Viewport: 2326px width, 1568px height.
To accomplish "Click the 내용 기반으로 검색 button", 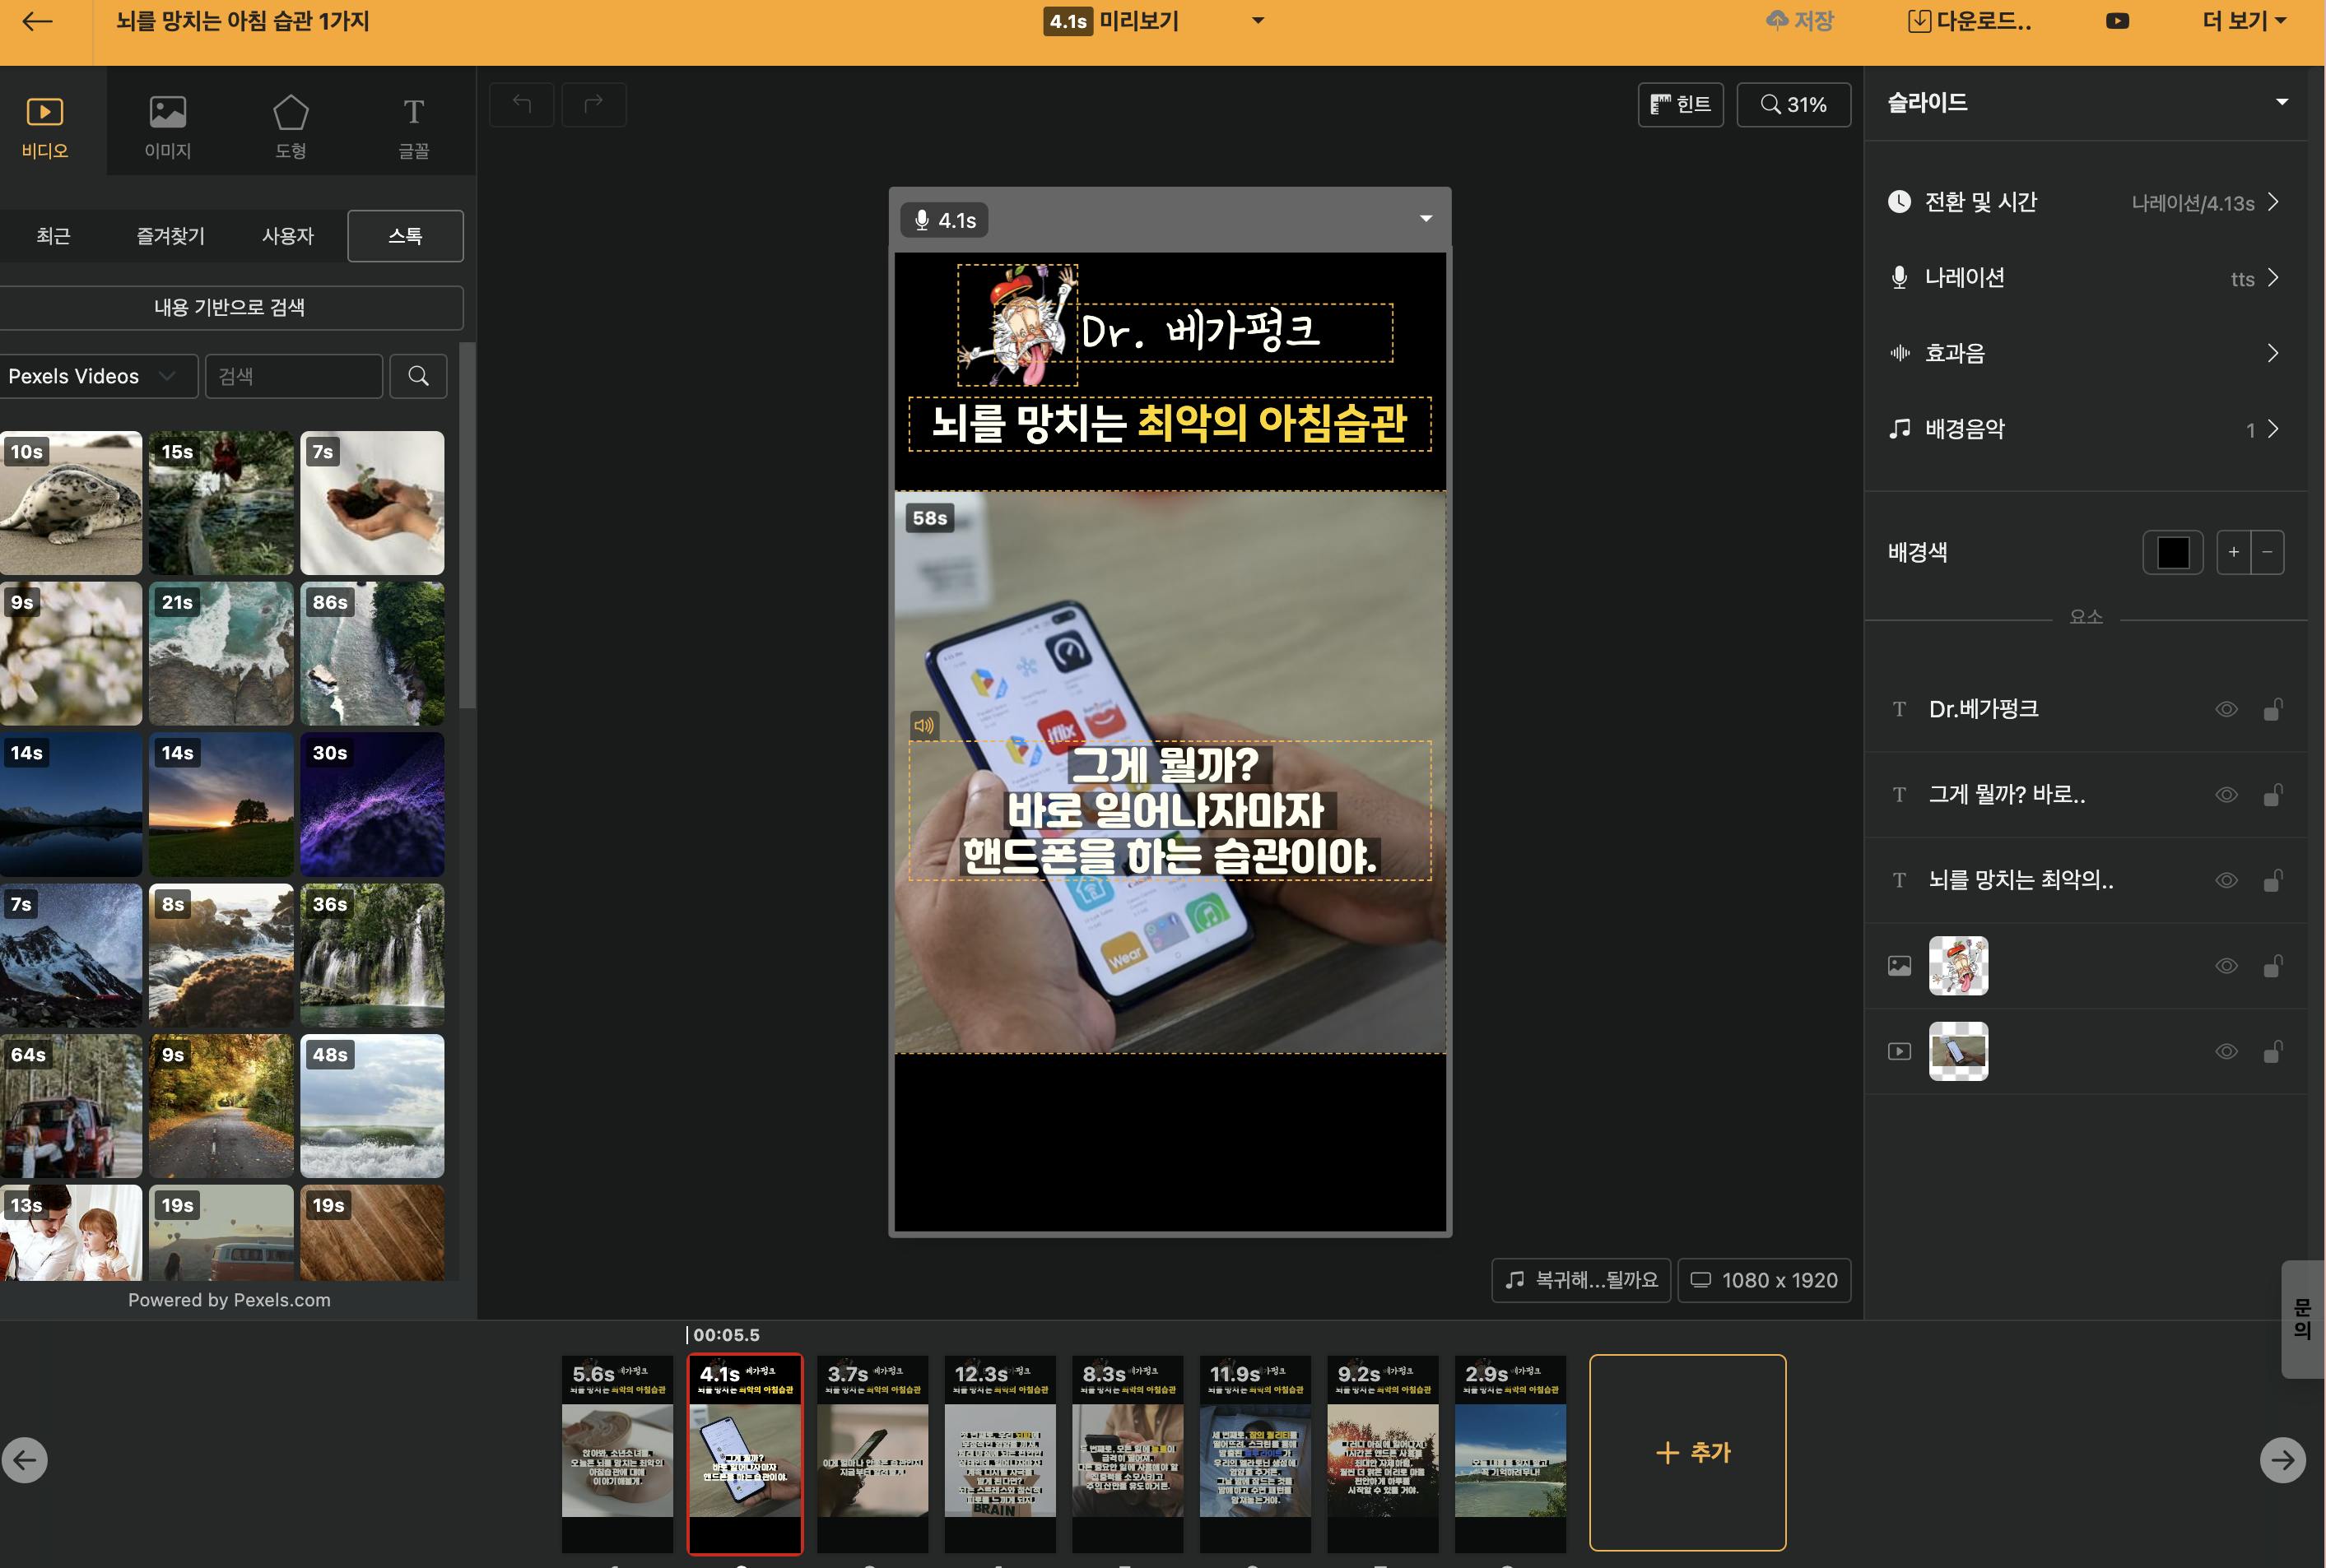I will point(230,307).
